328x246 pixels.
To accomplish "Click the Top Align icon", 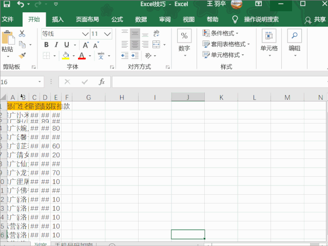I will click(125, 33).
